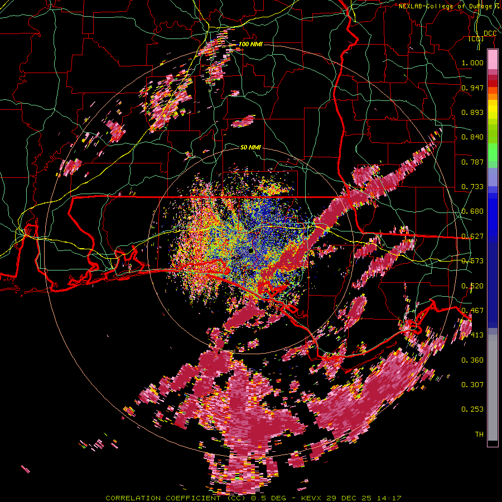Select the 50 NMI range ring label
This screenshot has height=502, width=502.
point(250,147)
